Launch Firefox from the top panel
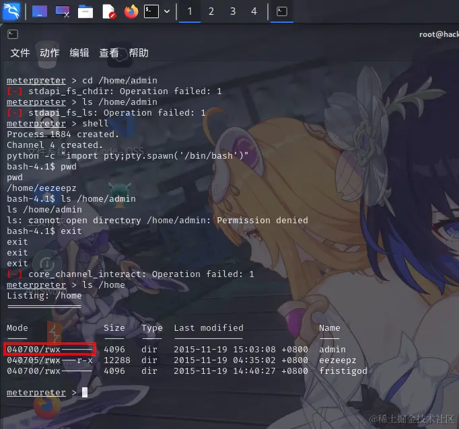This screenshot has height=429, width=459. point(131,11)
